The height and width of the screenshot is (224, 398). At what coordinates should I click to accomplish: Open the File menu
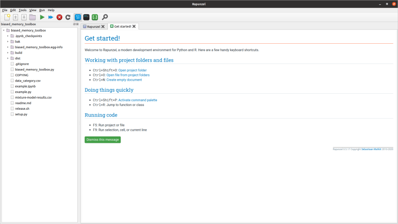5,10
